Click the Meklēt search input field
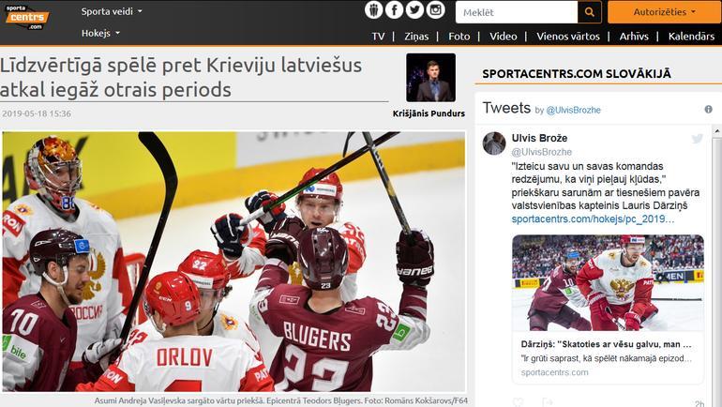Viewport: 722px width, 407px height. [x=516, y=12]
